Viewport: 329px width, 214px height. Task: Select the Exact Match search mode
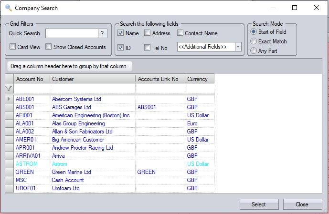[253, 41]
